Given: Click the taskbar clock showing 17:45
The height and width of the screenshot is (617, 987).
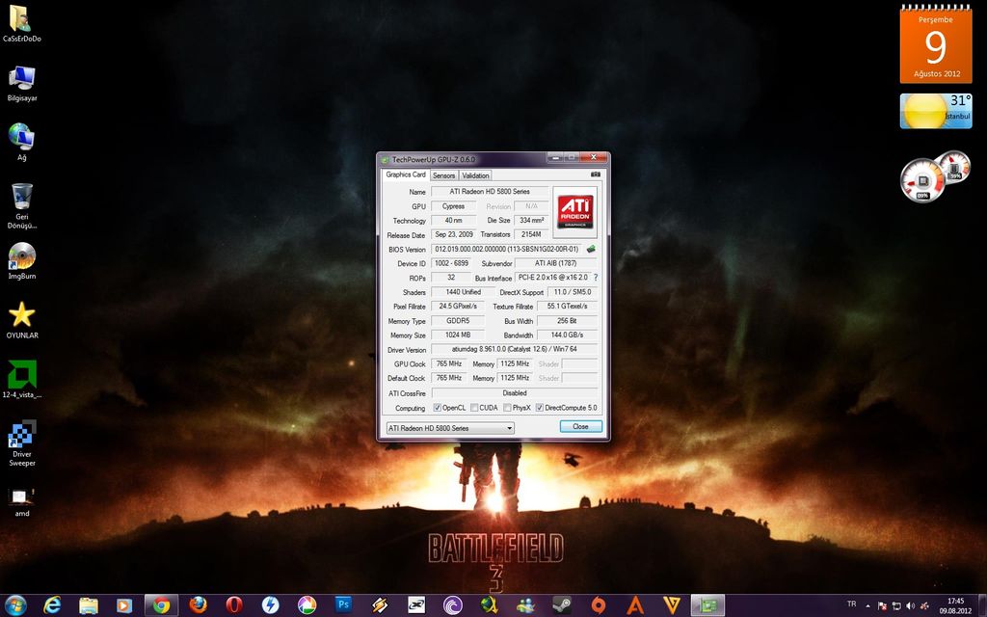Looking at the screenshot, I should 955,605.
